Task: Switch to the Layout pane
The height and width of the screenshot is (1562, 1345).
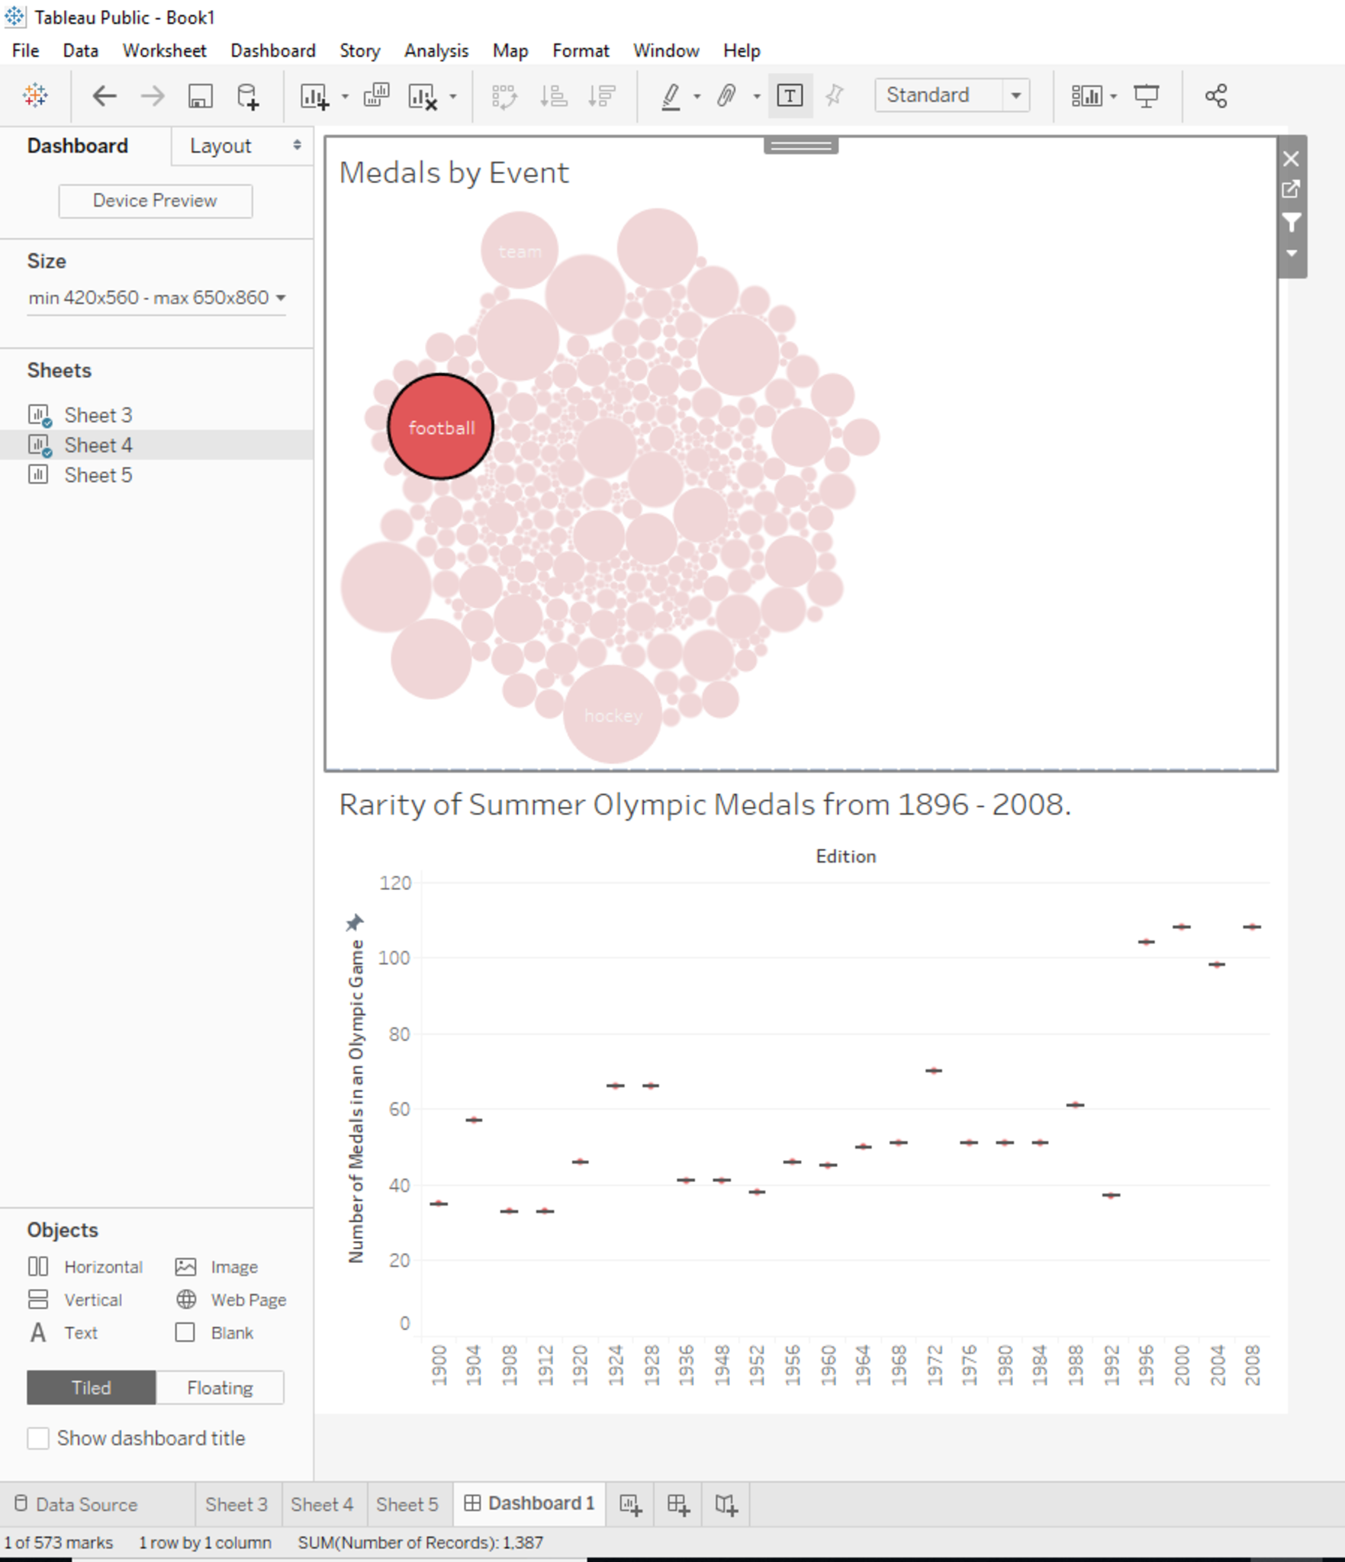Action: (x=220, y=146)
